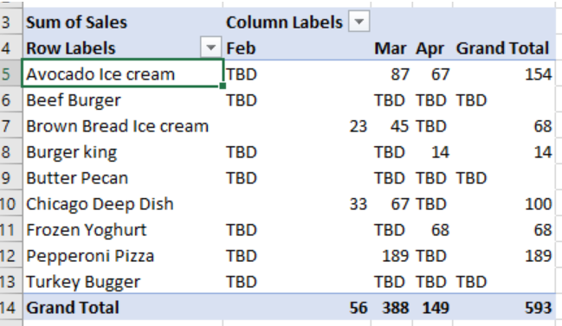
Task: Click the fill handle of selected cell
Action: coord(223,86)
